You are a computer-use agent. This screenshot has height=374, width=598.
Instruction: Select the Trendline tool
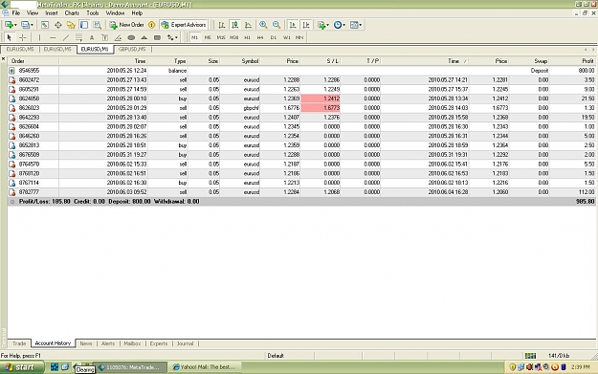pos(66,37)
